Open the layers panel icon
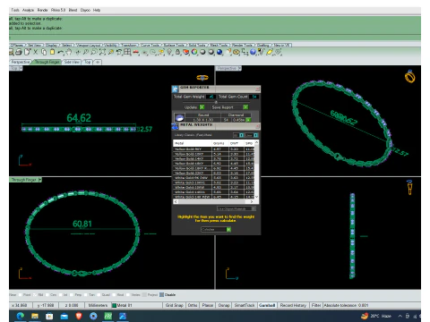Viewport: 430px width, 322px height. [186, 52]
